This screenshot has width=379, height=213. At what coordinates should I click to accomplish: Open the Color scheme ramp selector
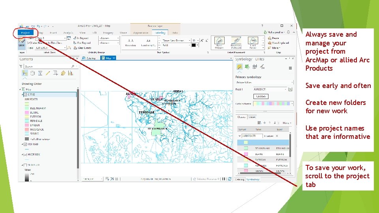(x=273, y=104)
